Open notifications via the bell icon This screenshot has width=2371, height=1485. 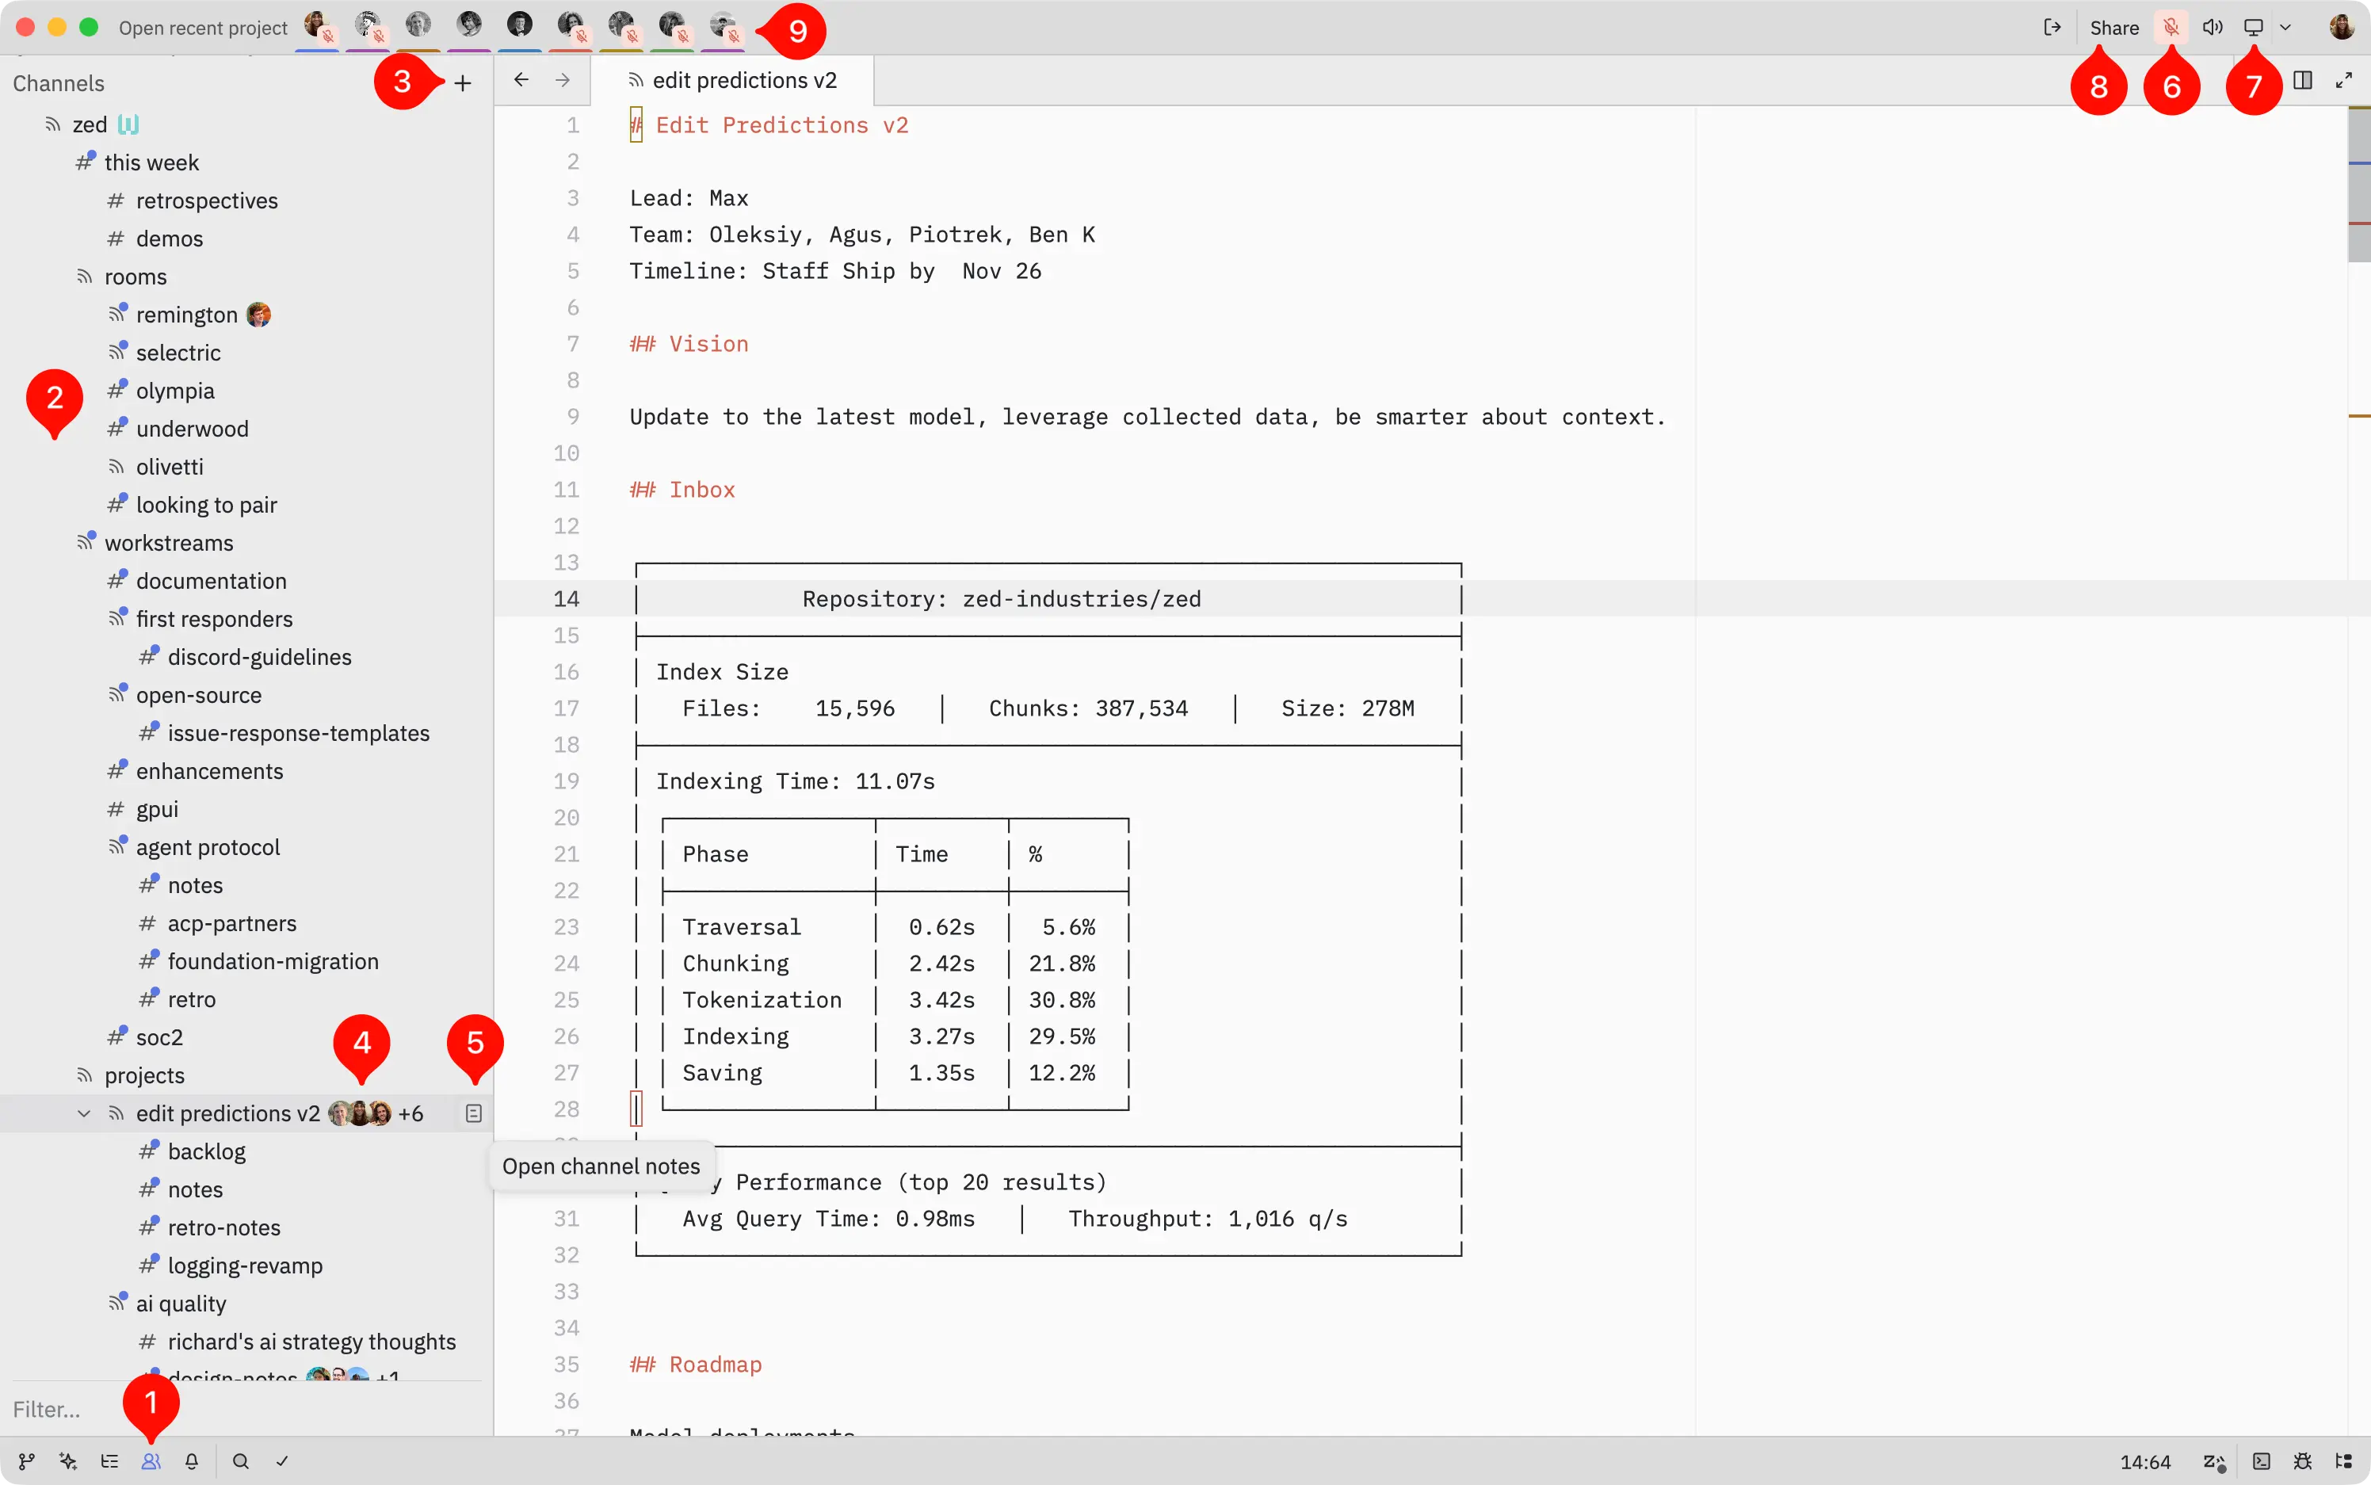[x=193, y=1460]
